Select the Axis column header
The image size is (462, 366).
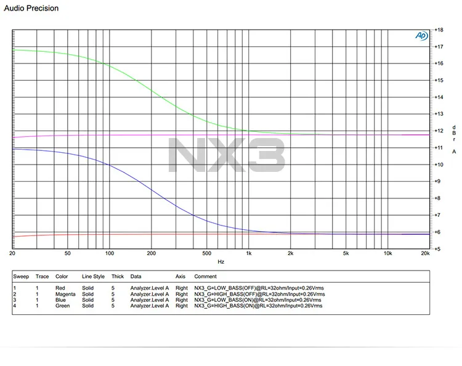[180, 277]
